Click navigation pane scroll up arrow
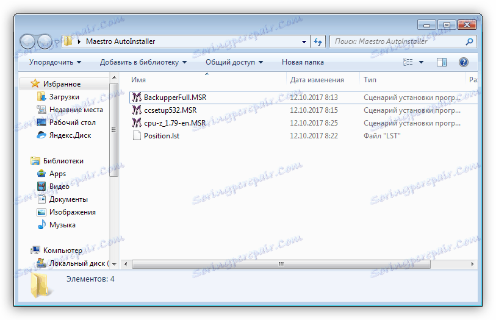The image size is (496, 320). point(114,77)
